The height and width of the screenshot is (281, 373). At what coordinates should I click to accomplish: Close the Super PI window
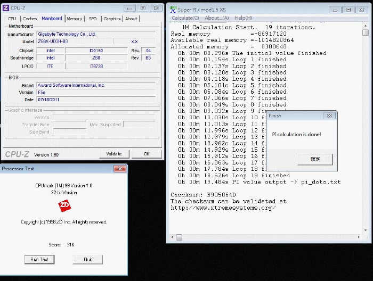(362, 10)
